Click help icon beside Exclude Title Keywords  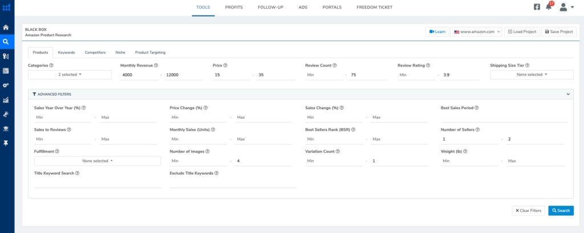[x=216, y=173]
